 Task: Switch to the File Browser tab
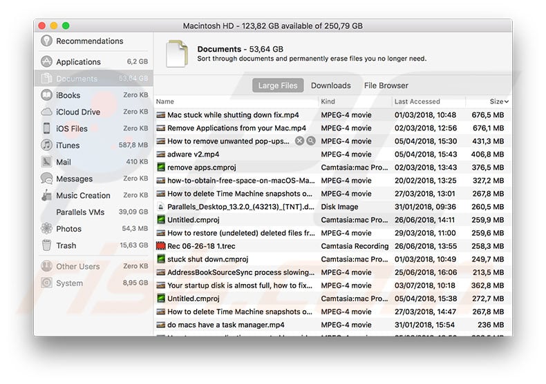[386, 85]
